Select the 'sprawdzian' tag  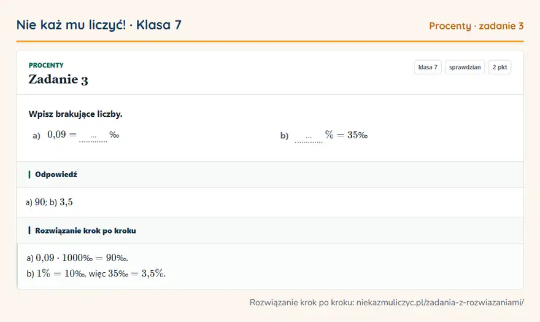[465, 67]
